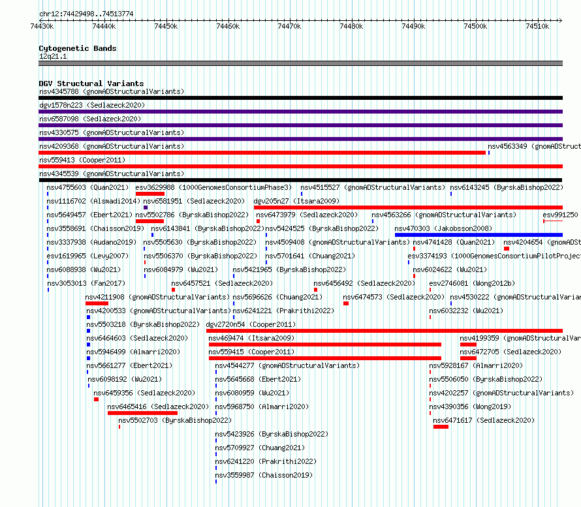Select esv2746081 (Wong2012b) label

click(x=472, y=283)
